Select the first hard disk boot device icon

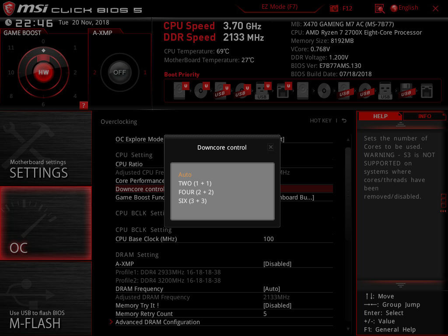click(x=181, y=91)
